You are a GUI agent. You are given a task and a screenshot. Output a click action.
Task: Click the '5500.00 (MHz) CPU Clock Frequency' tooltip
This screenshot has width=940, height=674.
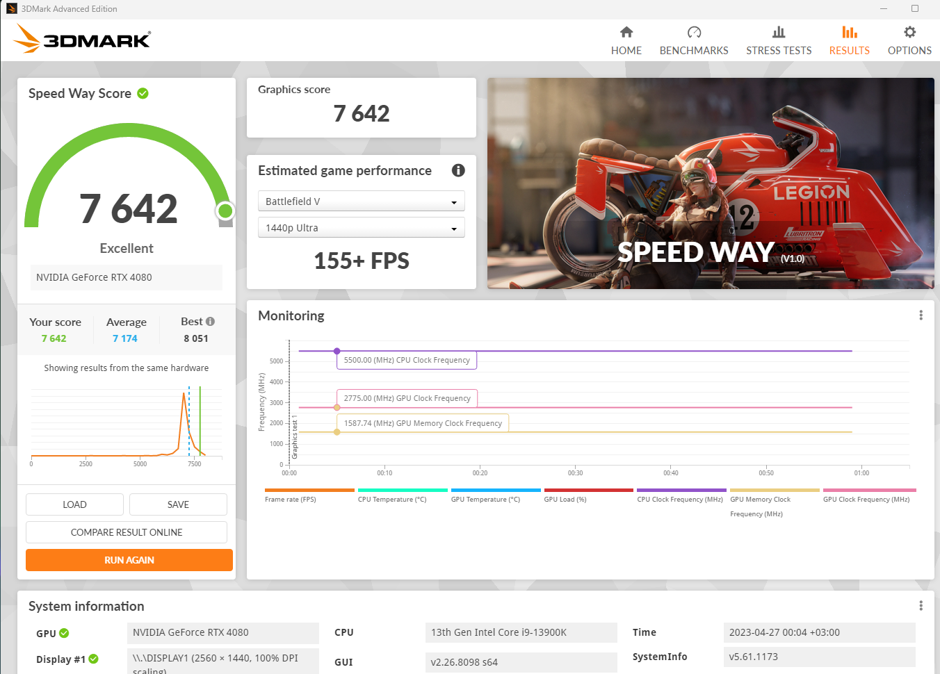coord(407,360)
